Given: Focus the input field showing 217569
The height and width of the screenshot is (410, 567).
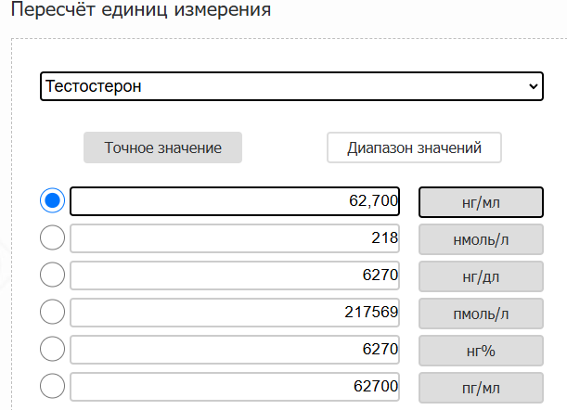Looking at the screenshot, I should coord(235,313).
